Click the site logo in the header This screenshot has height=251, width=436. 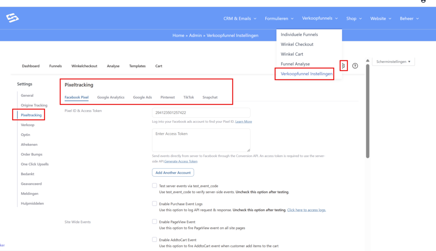13,18
